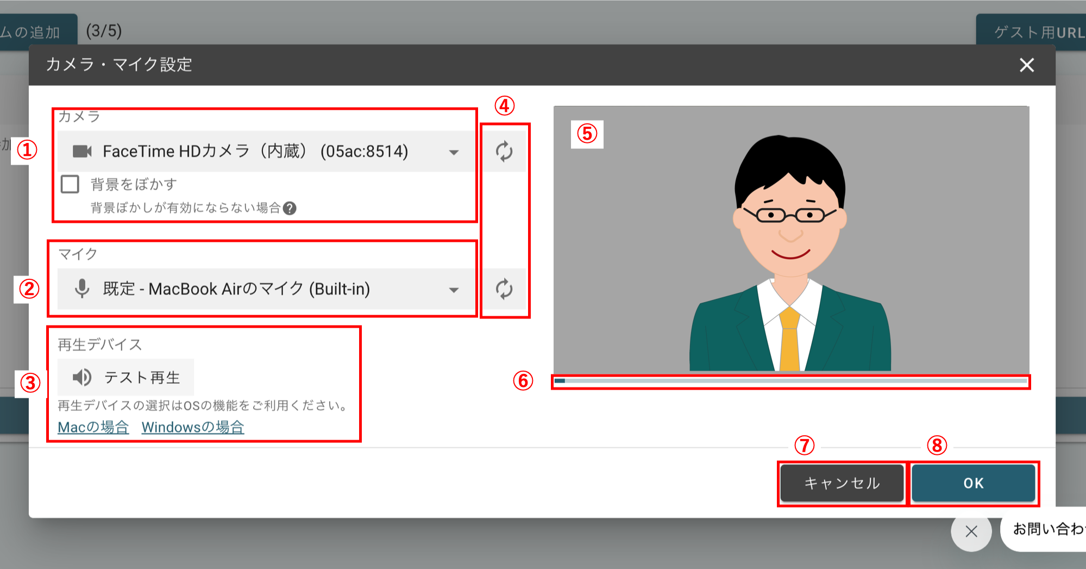Open the camera selection dropdown
This screenshot has width=1086, height=569.
click(454, 153)
